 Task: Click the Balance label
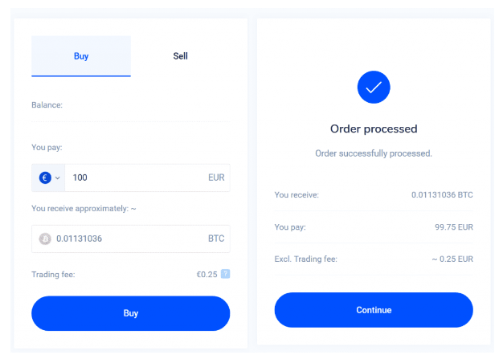tap(47, 105)
